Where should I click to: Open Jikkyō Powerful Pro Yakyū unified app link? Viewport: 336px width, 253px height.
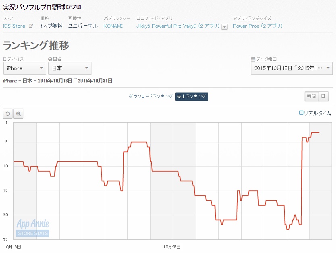pyautogui.click(x=178, y=26)
